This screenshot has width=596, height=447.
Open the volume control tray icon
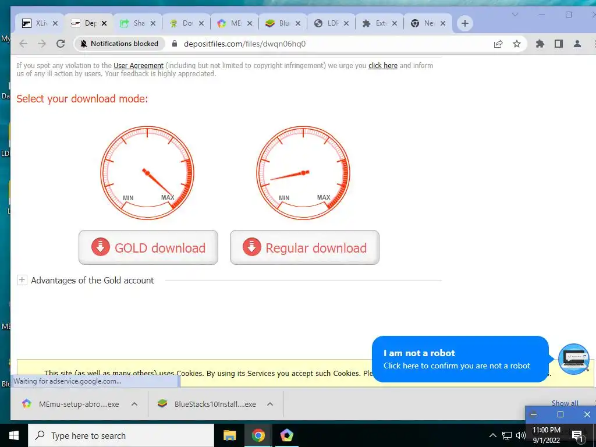tap(520, 435)
